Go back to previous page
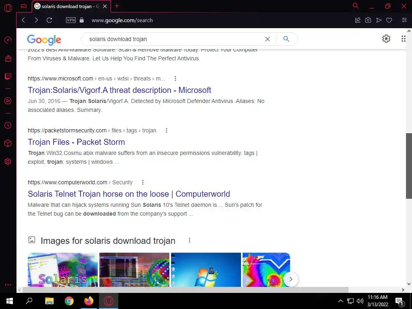 (23, 20)
